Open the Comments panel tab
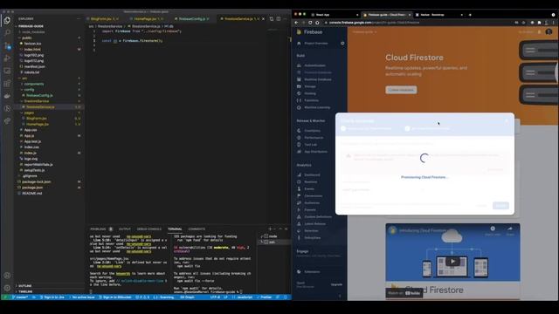Viewport: 559px width, 314px height. click(197, 229)
